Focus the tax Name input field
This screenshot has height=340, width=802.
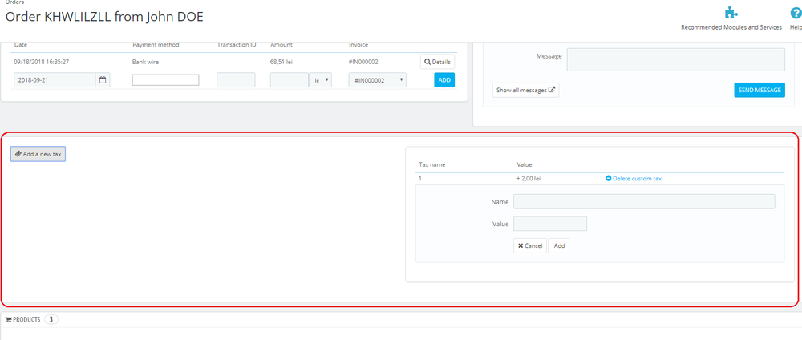644,201
